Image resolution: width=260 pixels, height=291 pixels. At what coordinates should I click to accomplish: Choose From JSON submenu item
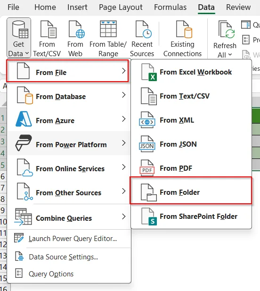coord(191,144)
